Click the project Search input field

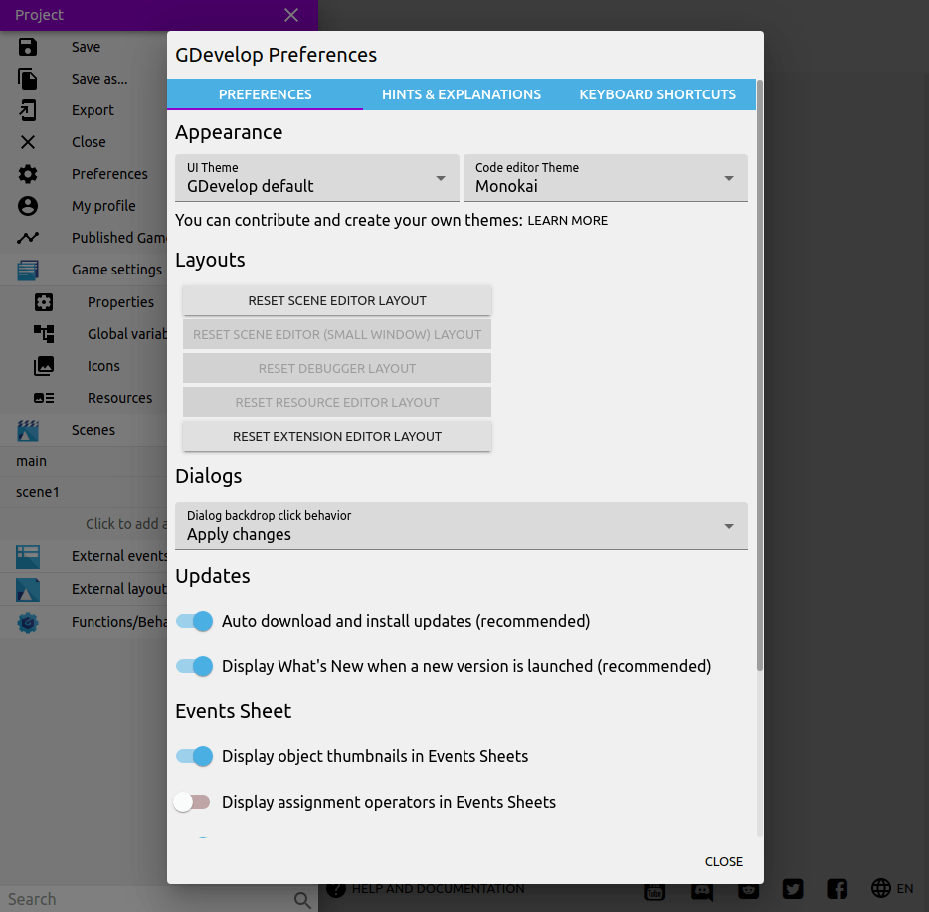point(149,899)
